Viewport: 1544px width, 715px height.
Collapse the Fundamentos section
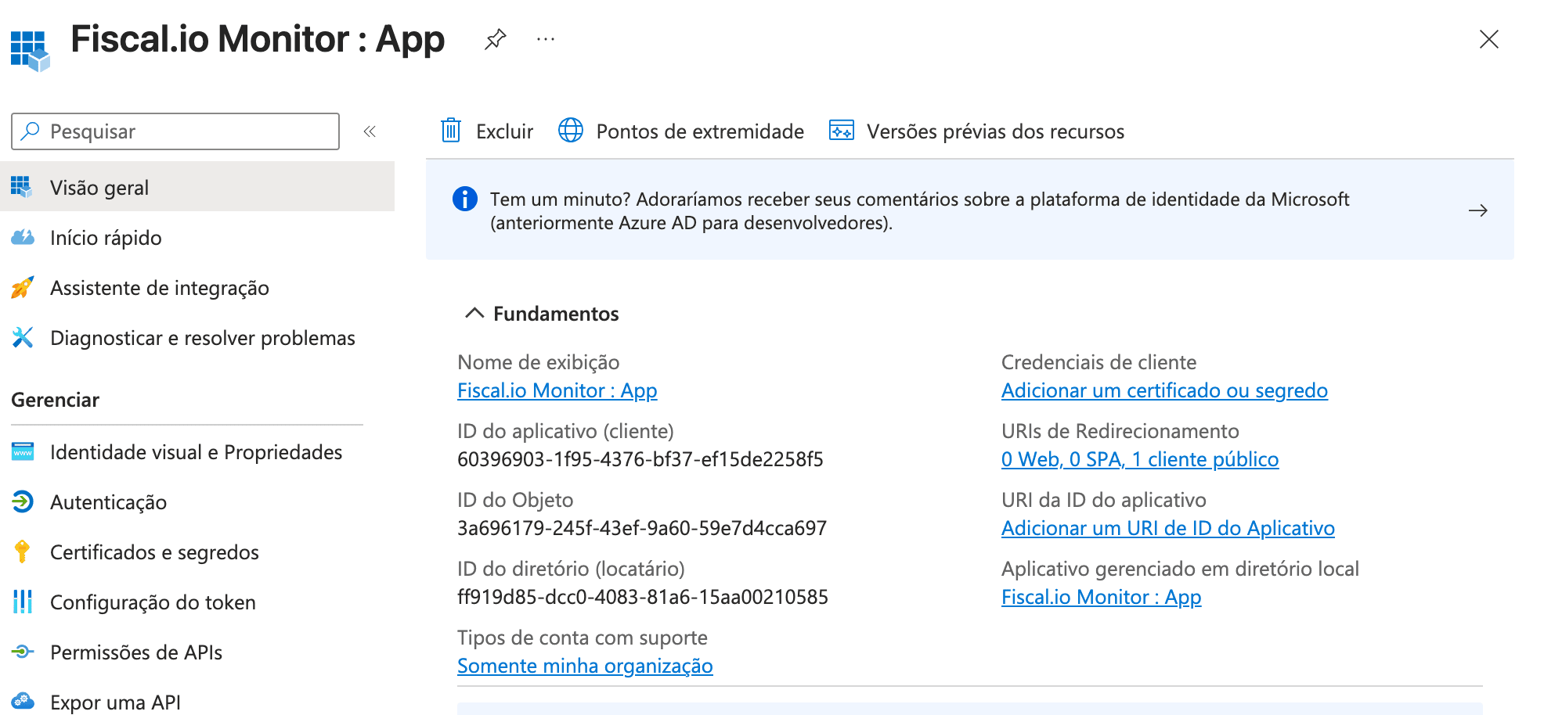point(474,314)
